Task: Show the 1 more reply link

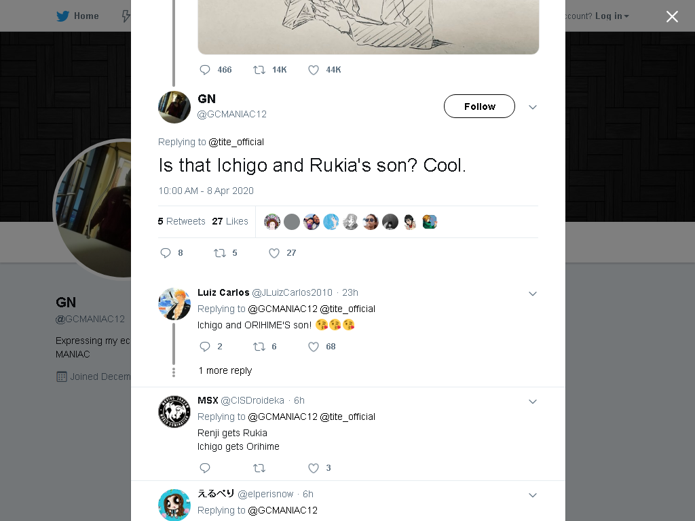Action: pyautogui.click(x=225, y=370)
